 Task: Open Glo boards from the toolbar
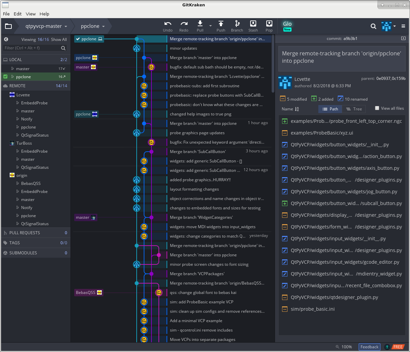287,26
